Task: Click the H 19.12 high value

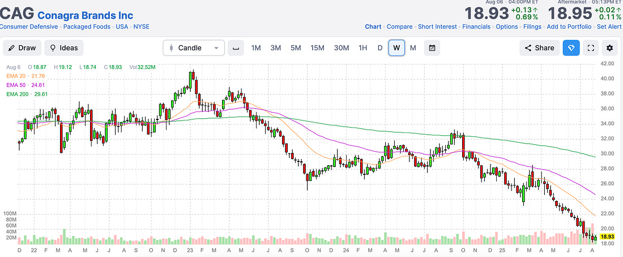Action: 62,67
